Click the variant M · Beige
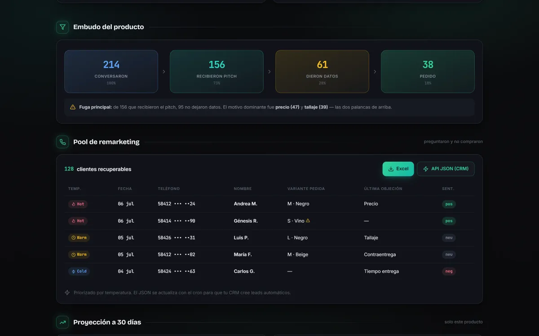 pyautogui.click(x=298, y=254)
